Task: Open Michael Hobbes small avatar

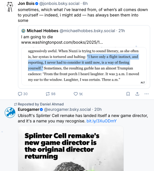Action: pos(23,31)
